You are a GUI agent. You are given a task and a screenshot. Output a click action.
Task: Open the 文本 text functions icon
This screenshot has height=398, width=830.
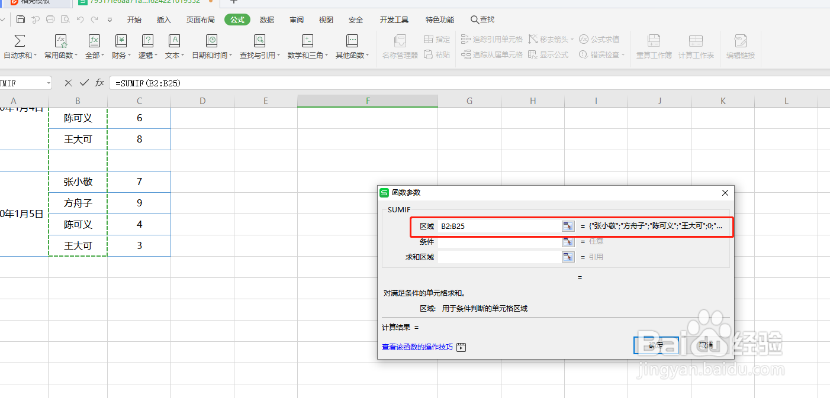(x=174, y=41)
